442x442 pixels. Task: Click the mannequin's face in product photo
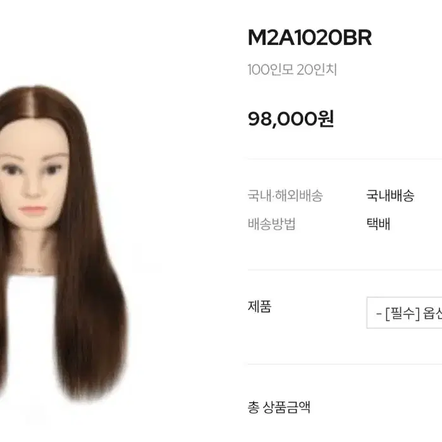(x=34, y=175)
